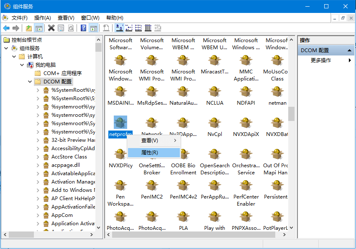
Task: Click the Back arrow in the toolbar
Action: tap(6, 28)
